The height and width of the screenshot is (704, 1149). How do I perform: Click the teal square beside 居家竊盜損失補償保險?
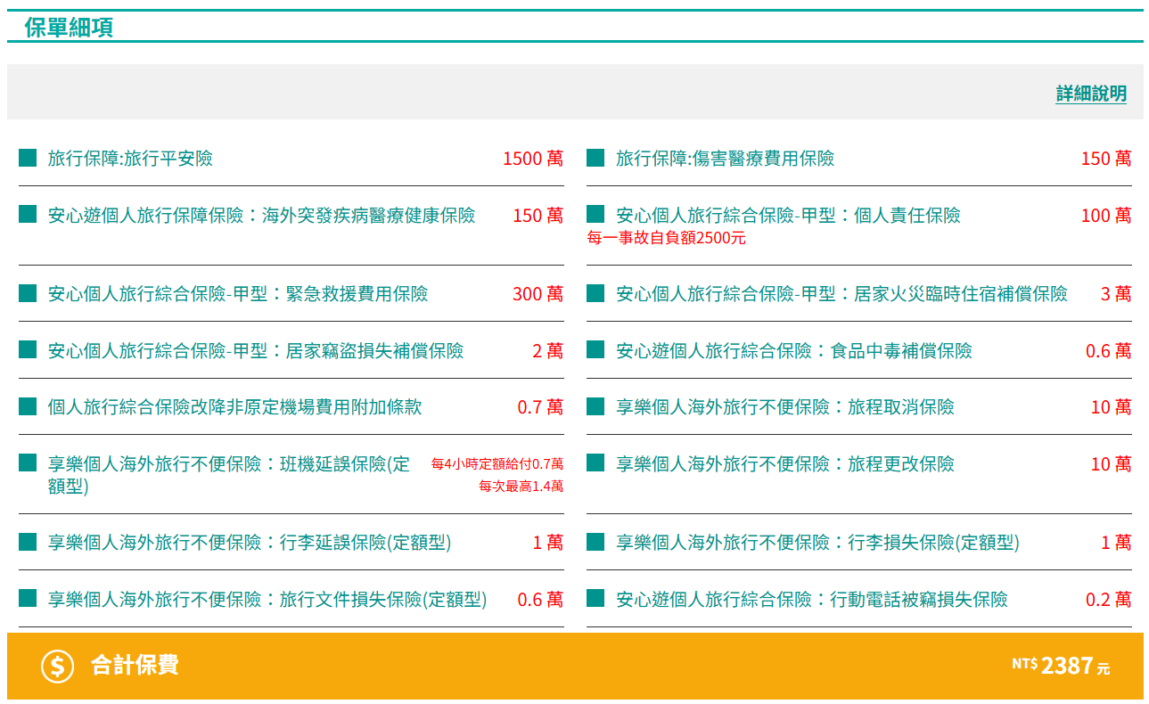point(28,350)
